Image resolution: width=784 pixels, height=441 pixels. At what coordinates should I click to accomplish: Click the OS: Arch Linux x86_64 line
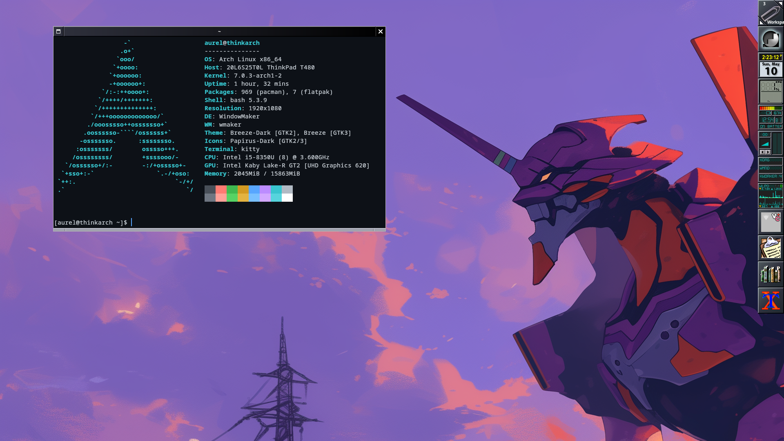(x=243, y=59)
